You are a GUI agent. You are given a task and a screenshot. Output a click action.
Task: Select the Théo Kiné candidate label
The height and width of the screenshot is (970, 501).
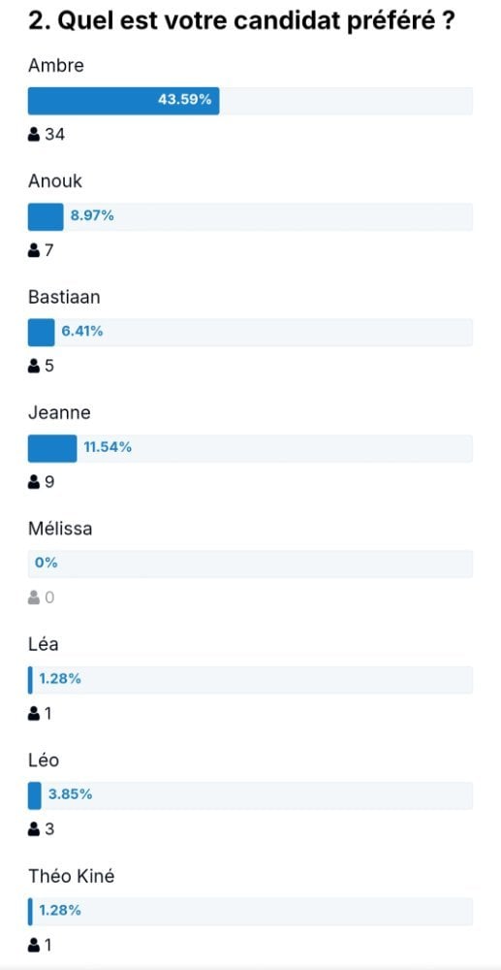(x=72, y=877)
